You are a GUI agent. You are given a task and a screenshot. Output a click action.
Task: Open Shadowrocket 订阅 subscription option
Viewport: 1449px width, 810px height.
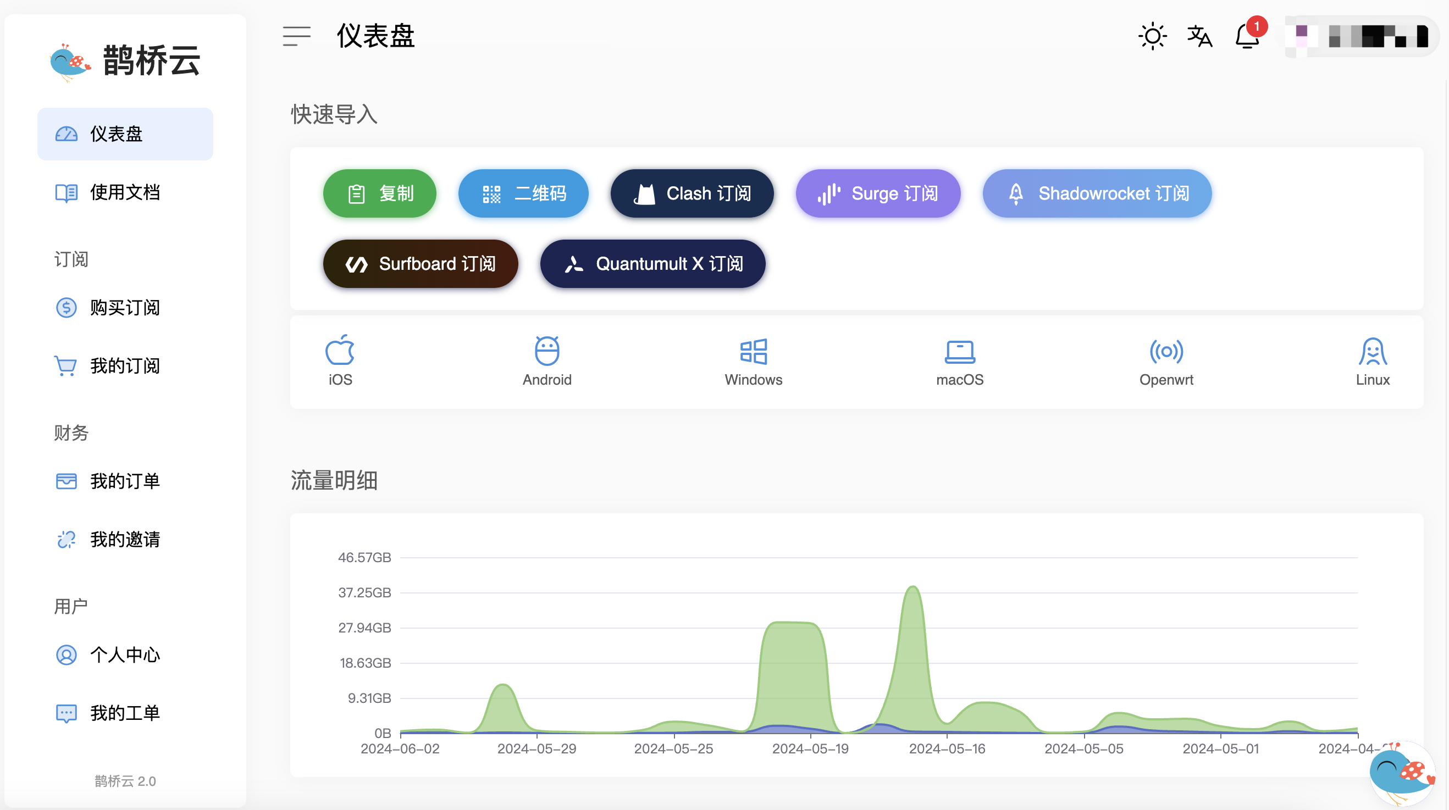[x=1096, y=194]
